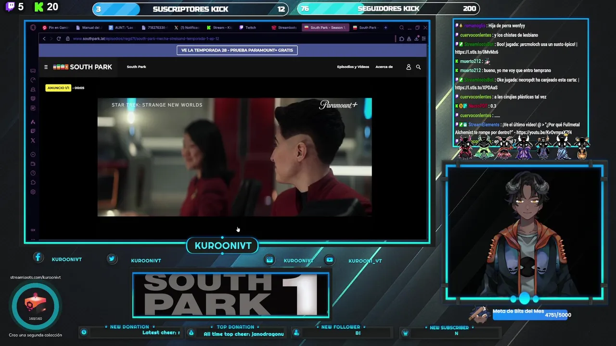This screenshot has height=346, width=616.
Task: Click the tab search magnifier icon
Action: coord(401,27)
